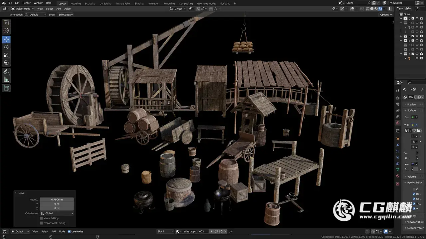The height and width of the screenshot is (239, 426).
Task: Select the Cursor tool in the toolbar
Action: click(x=6, y=31)
